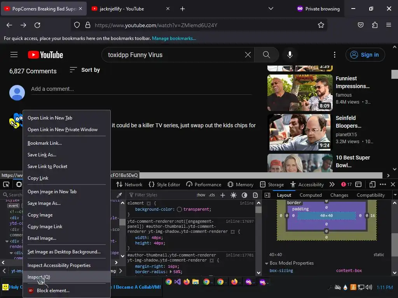Activate DevTools element picker icon

click(6, 184)
